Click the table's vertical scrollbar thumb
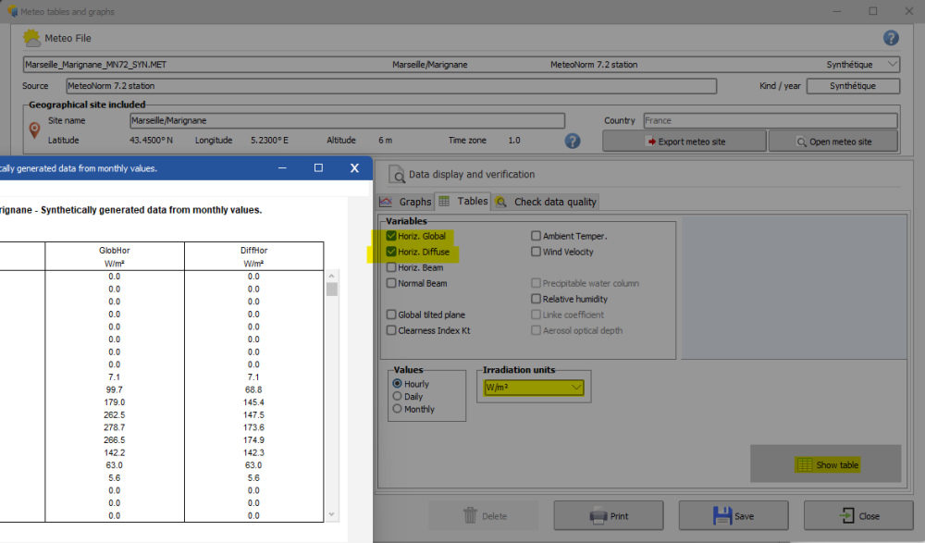925x543 pixels. coord(332,290)
